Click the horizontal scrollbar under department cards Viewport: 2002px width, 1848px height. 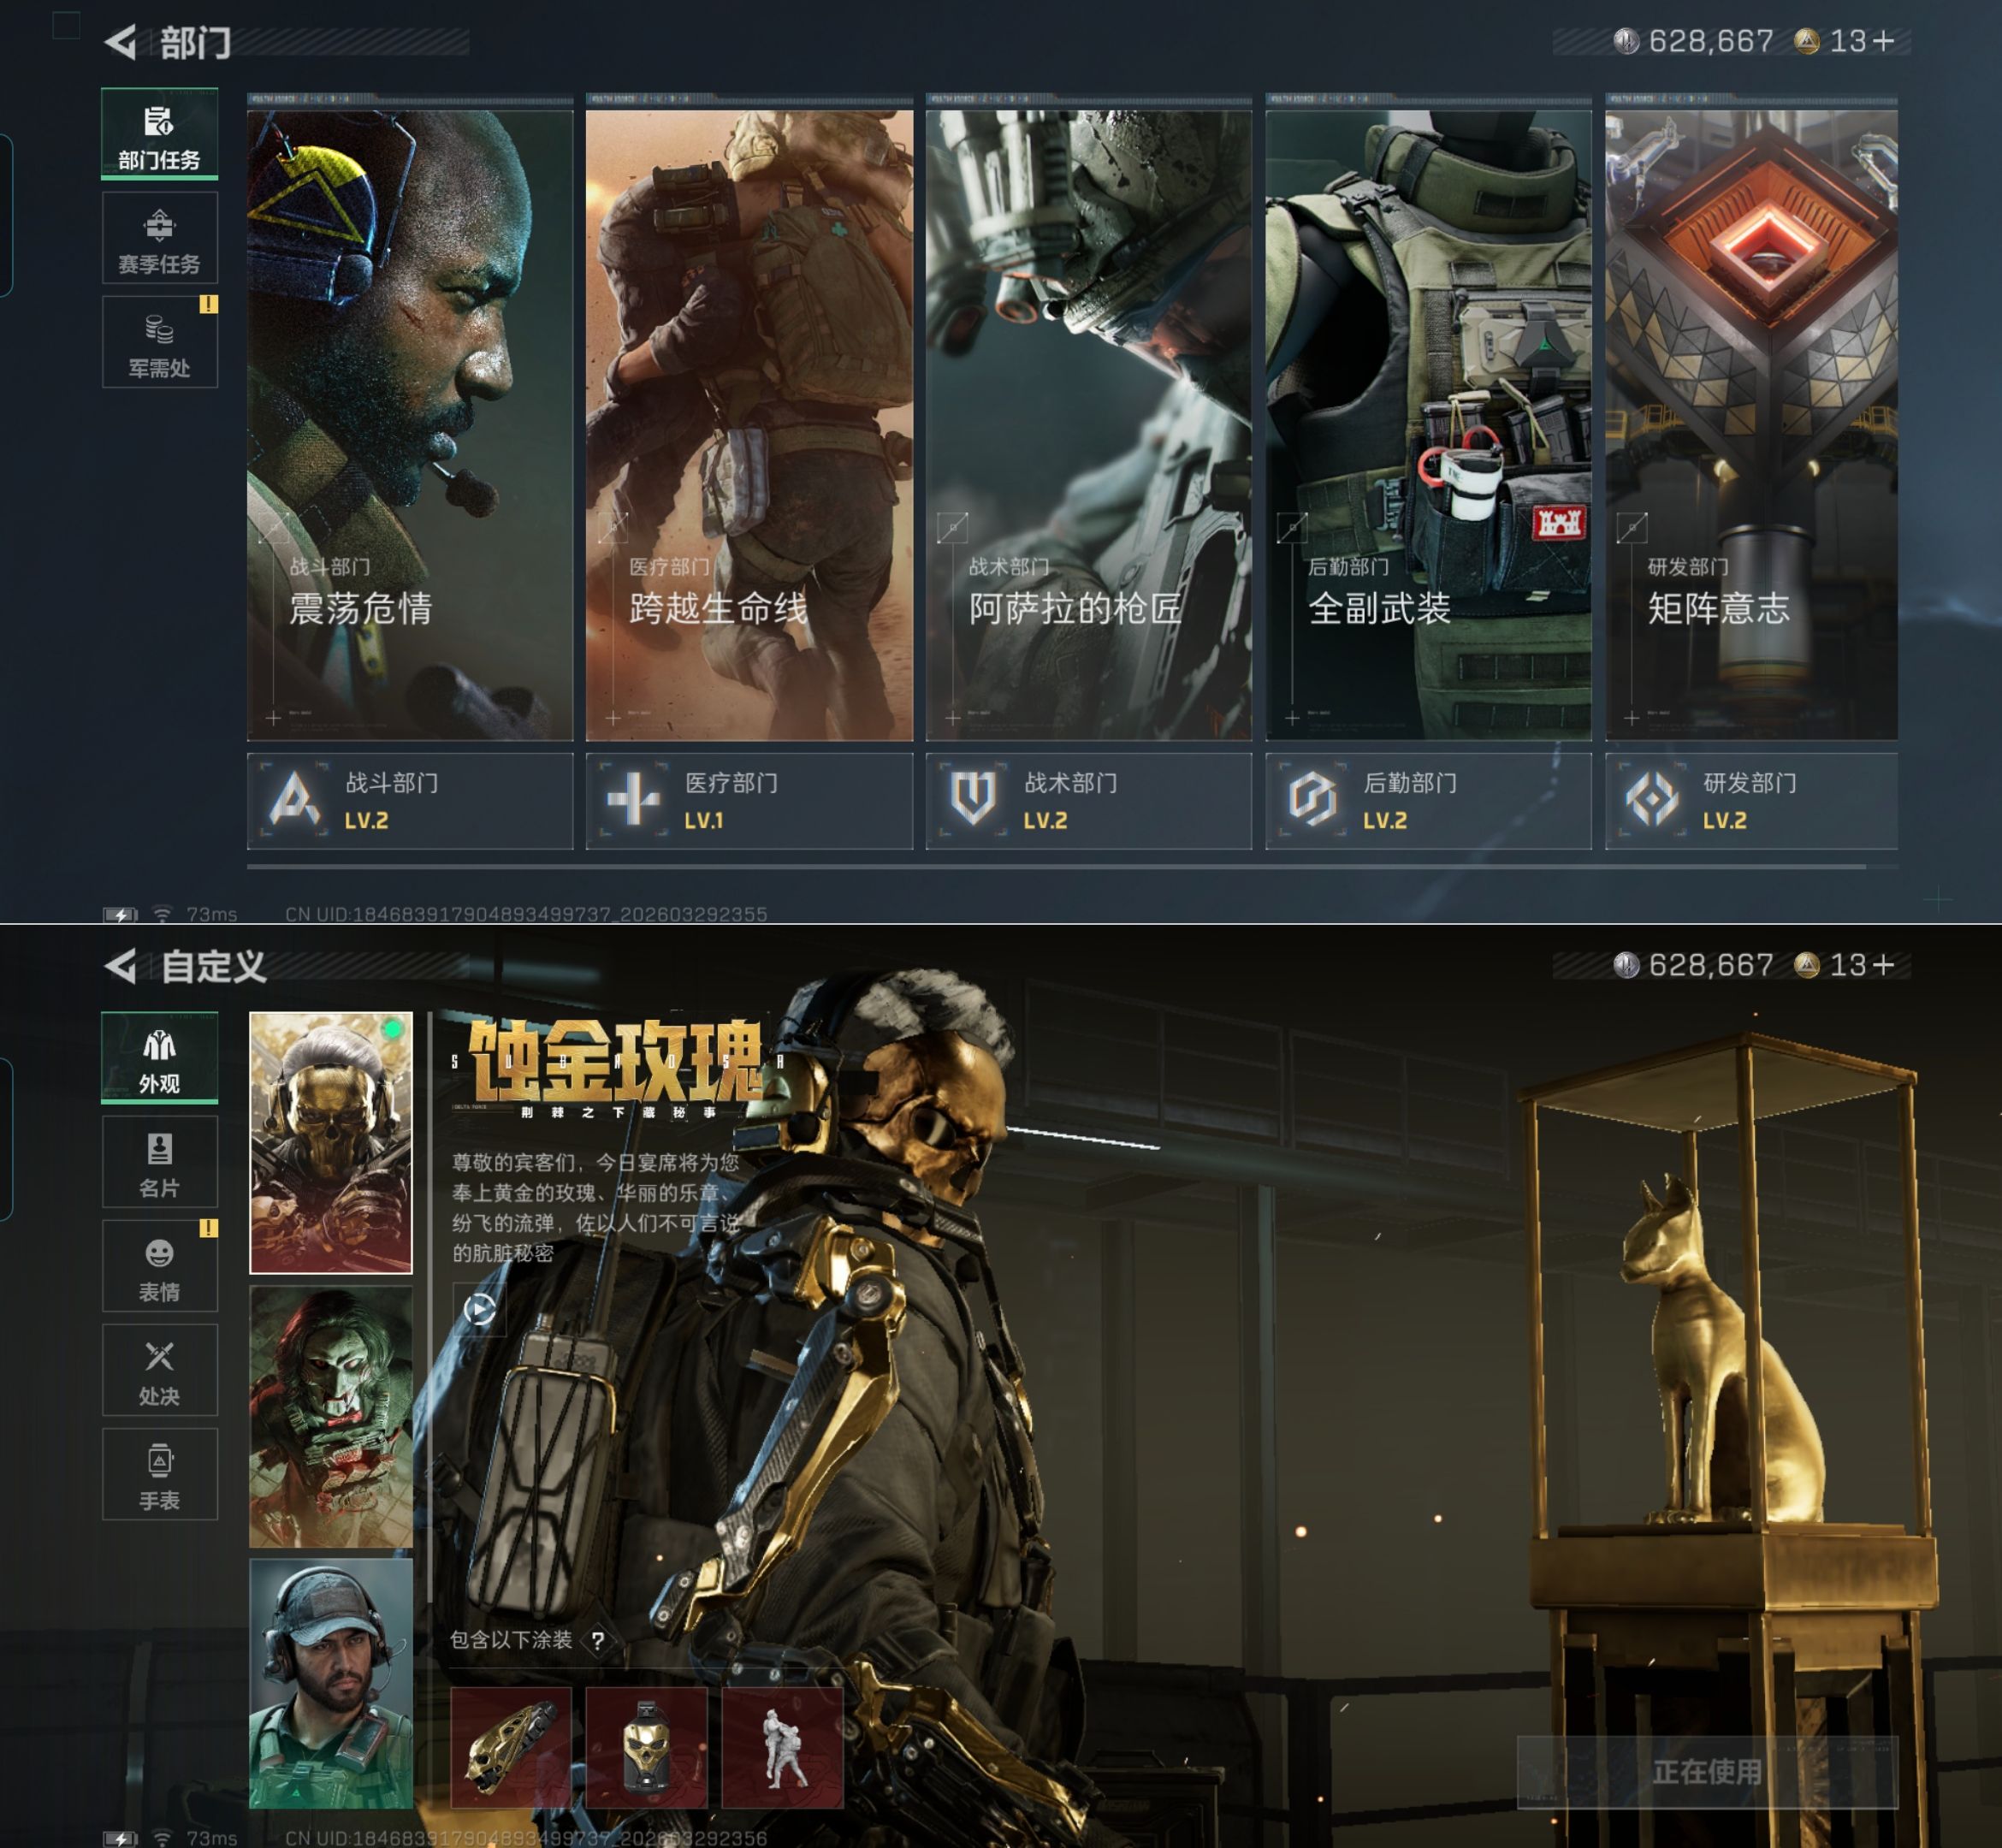point(1055,867)
